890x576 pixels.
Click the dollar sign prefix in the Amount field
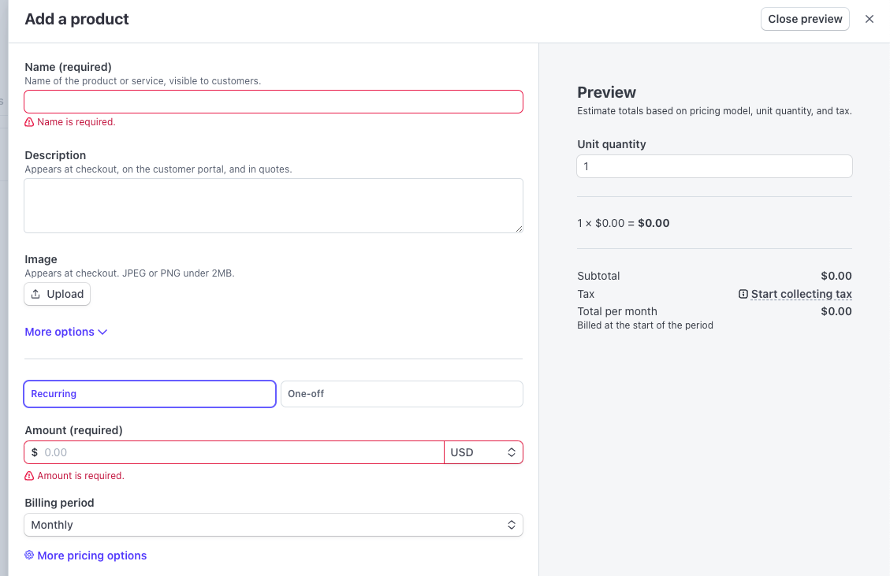coord(35,452)
